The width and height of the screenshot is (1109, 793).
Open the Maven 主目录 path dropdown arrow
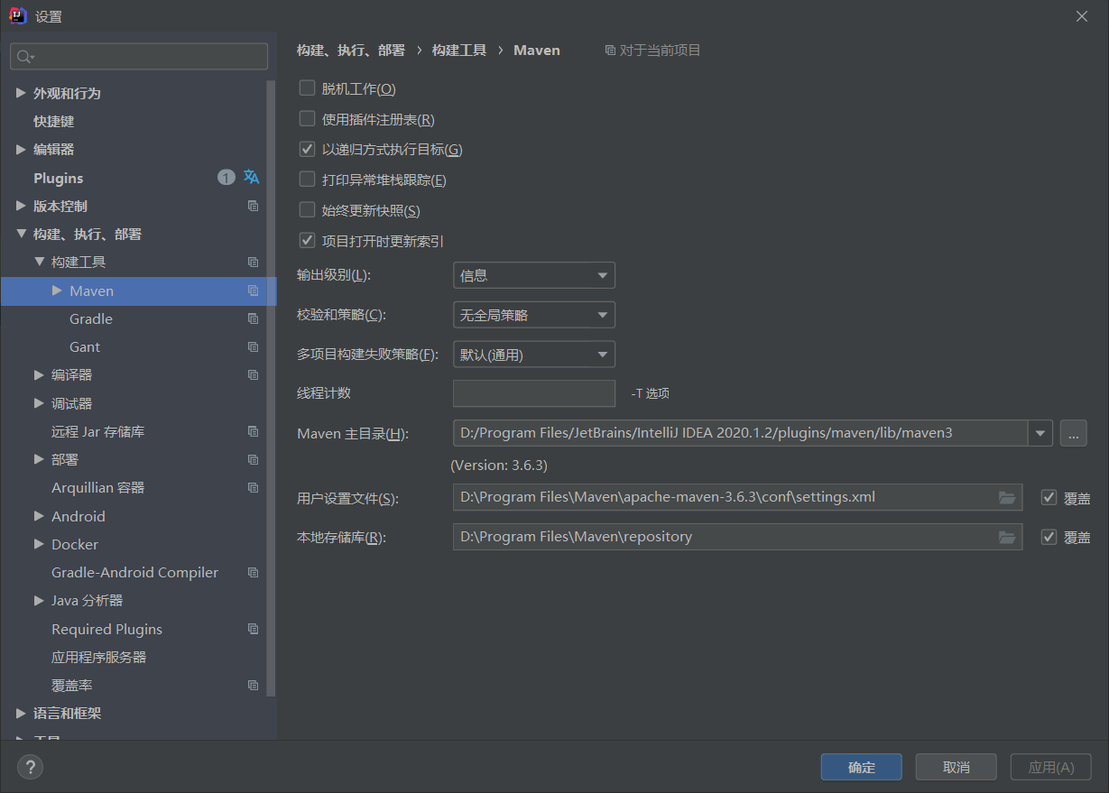tap(1040, 433)
